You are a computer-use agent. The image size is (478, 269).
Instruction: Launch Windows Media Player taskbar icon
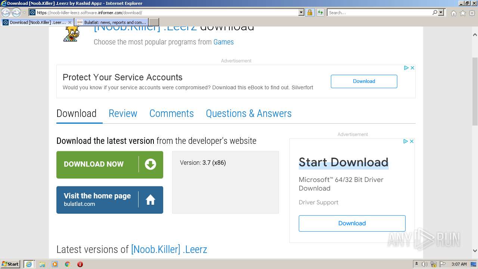pos(55,264)
